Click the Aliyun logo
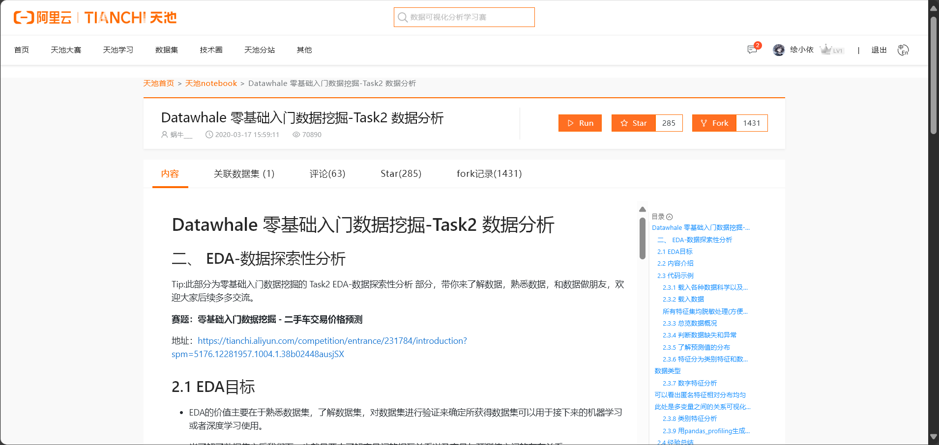 coord(42,18)
